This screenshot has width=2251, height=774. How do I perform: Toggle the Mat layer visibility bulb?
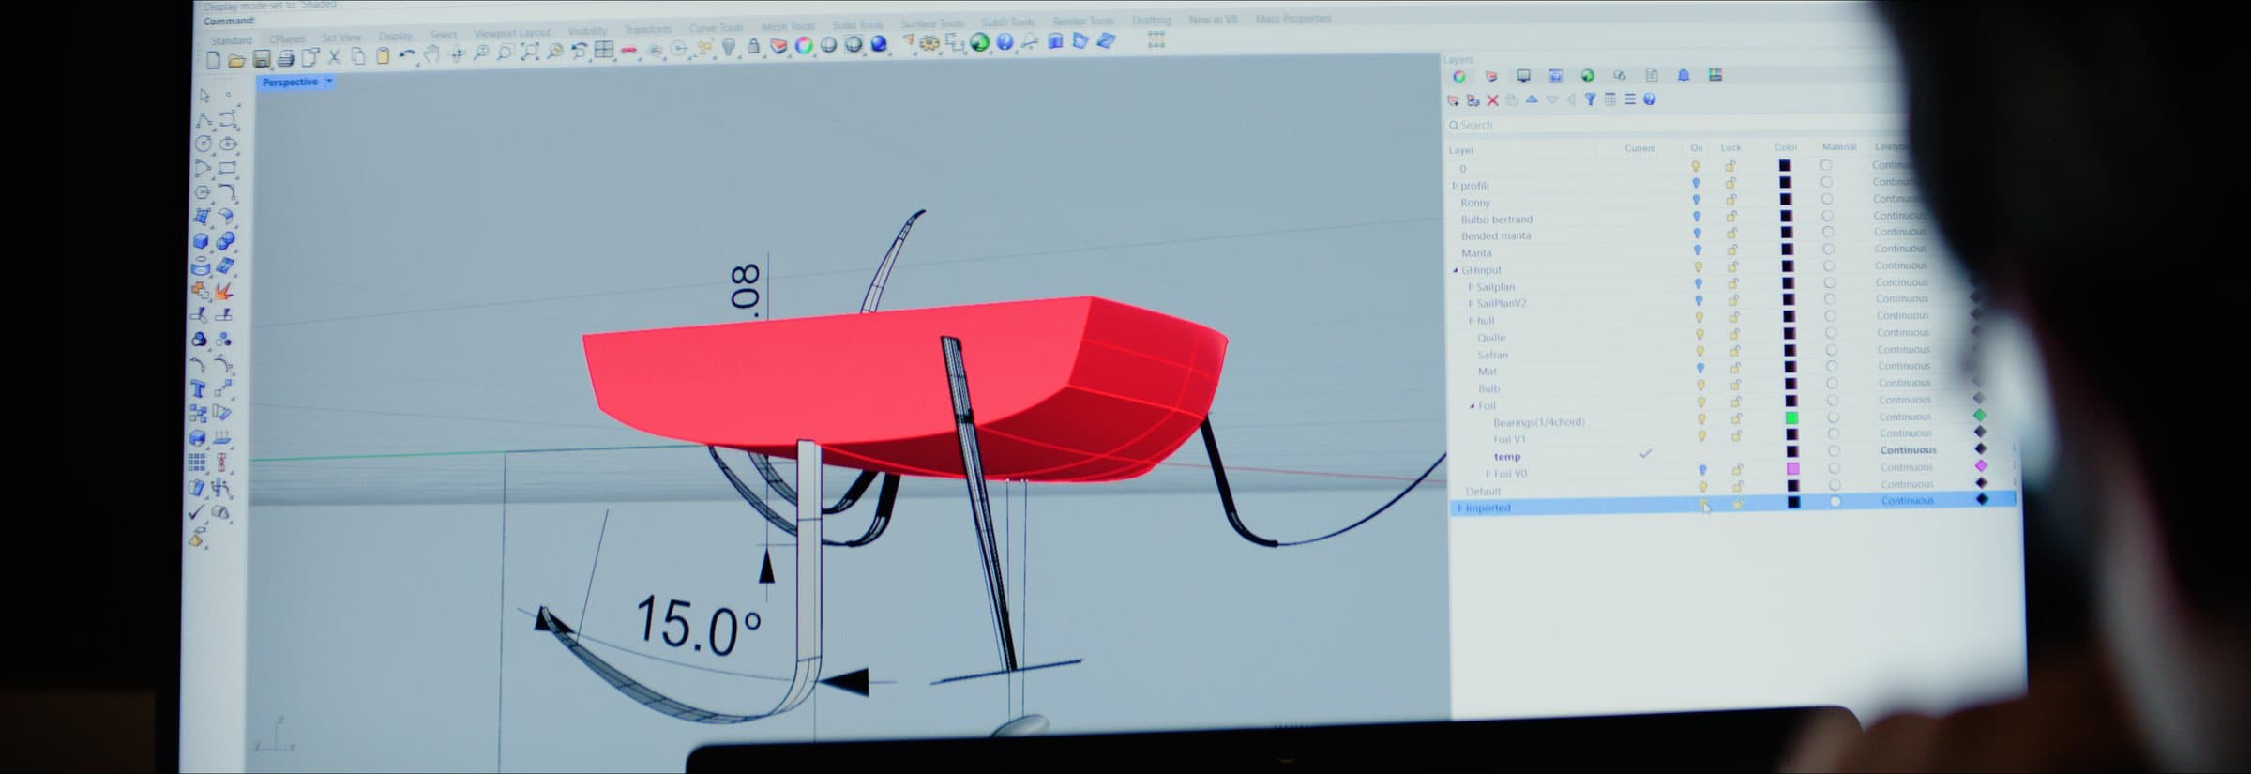(1700, 368)
